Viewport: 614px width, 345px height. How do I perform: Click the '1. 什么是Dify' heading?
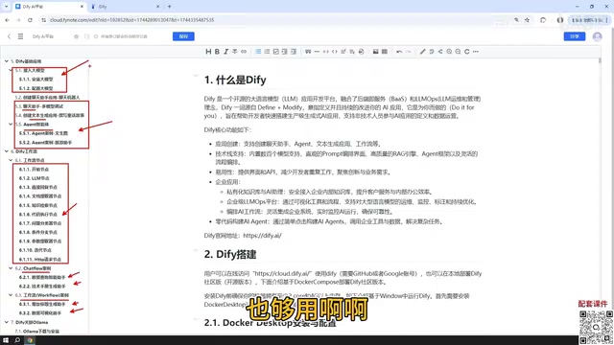pos(235,80)
